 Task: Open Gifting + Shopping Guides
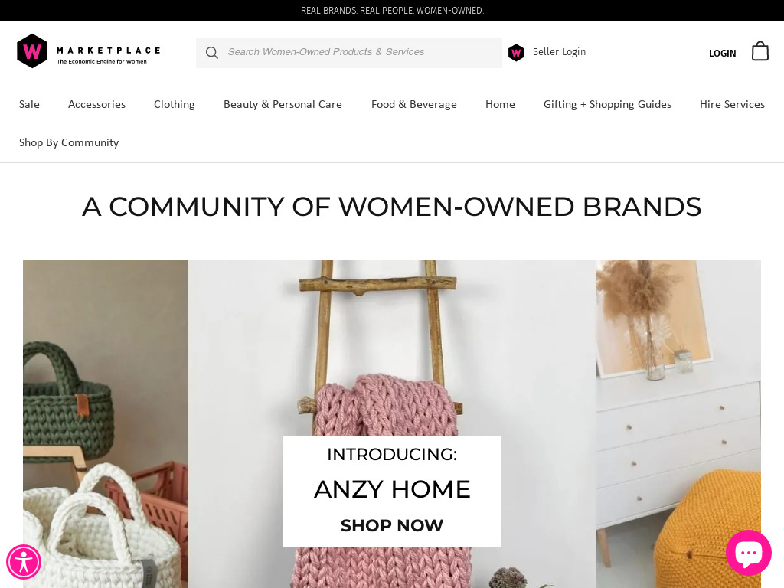point(607,104)
